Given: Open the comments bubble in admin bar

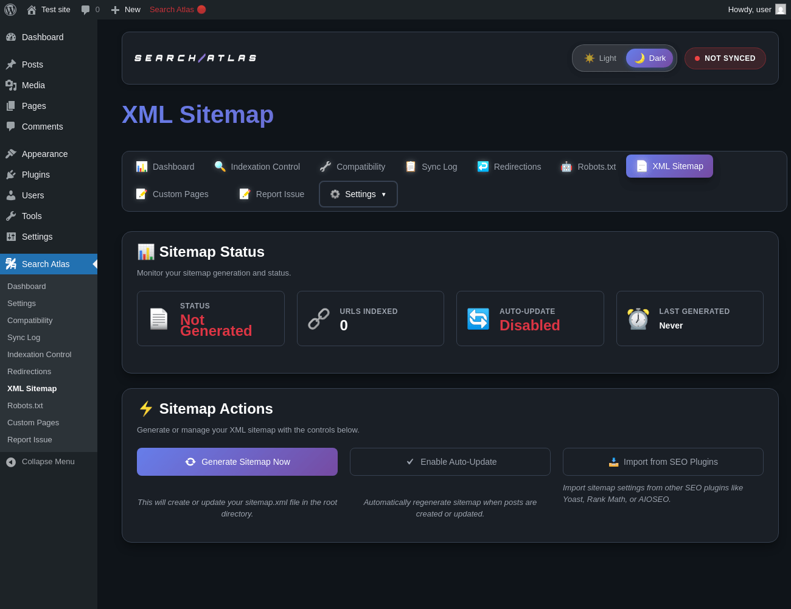Looking at the screenshot, I should pos(90,10).
